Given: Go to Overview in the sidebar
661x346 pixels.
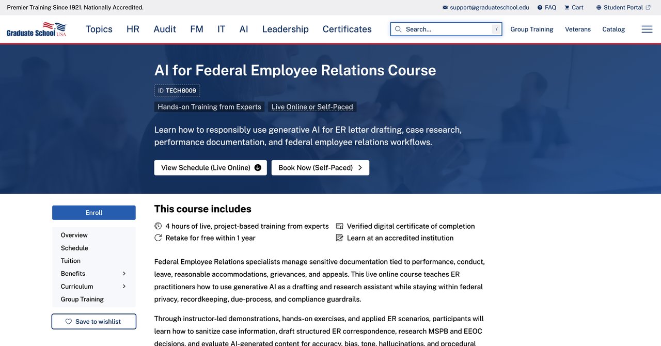Looking at the screenshot, I should (74, 235).
